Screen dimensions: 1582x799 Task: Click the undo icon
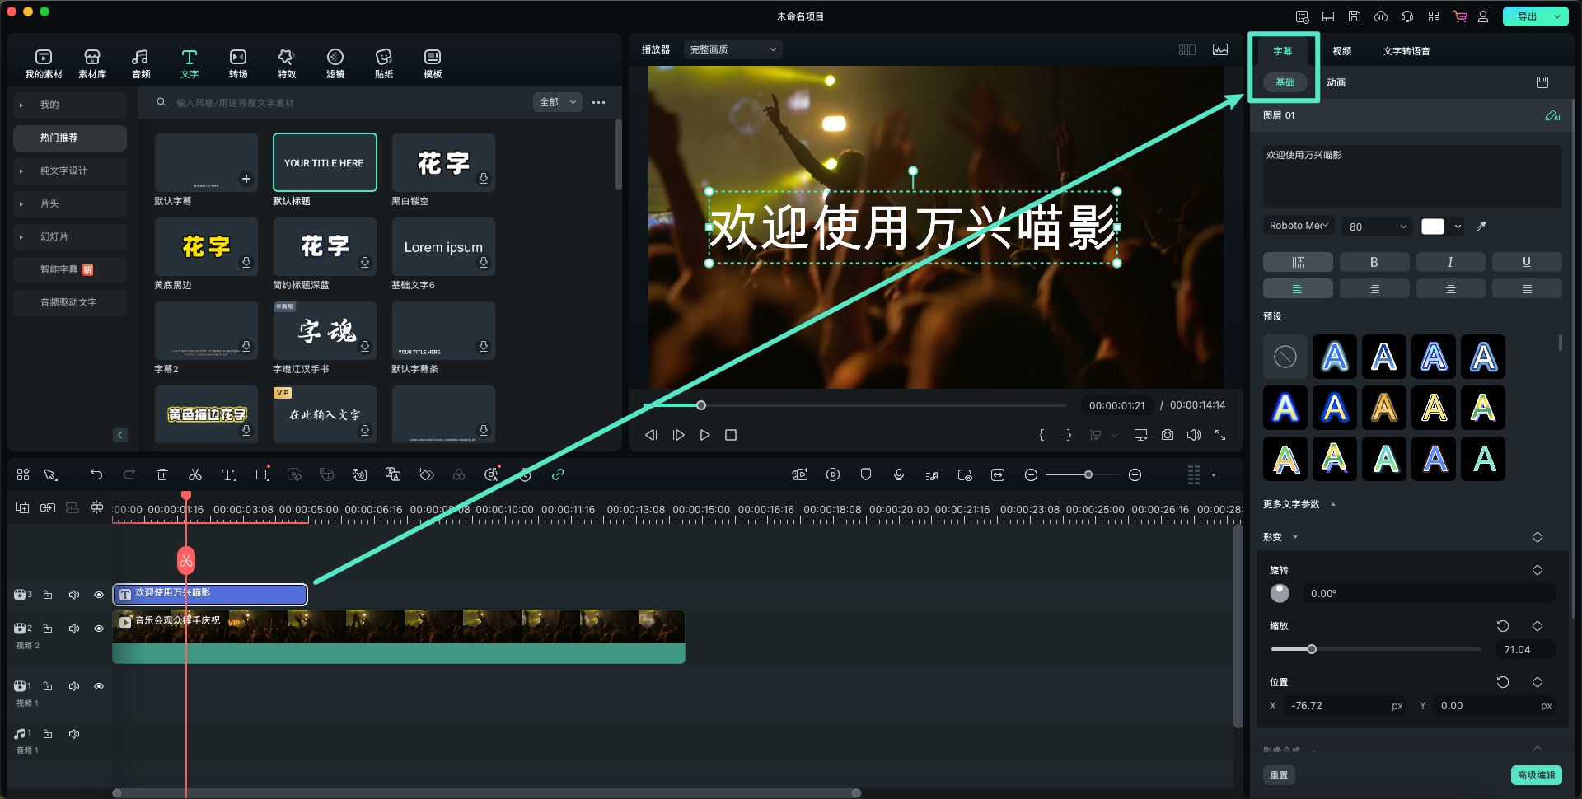[x=96, y=474]
